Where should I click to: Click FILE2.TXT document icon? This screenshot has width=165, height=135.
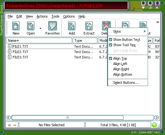click(9, 51)
